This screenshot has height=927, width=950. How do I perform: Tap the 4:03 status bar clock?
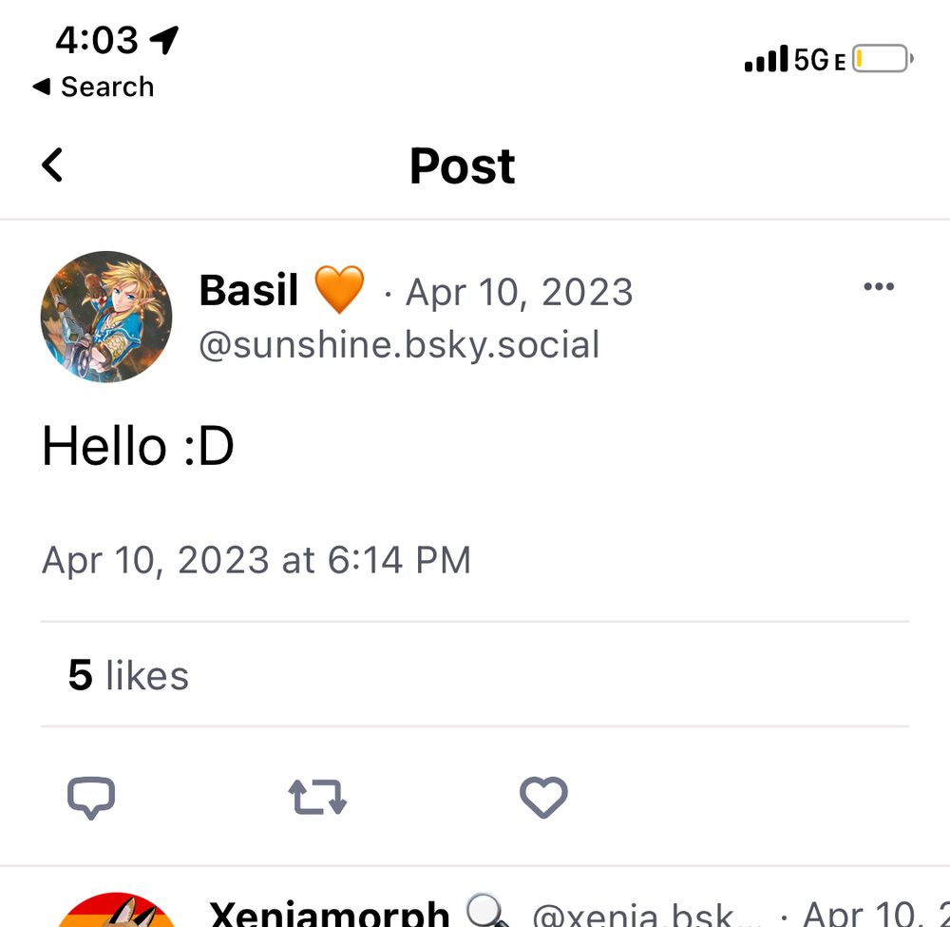point(97,40)
